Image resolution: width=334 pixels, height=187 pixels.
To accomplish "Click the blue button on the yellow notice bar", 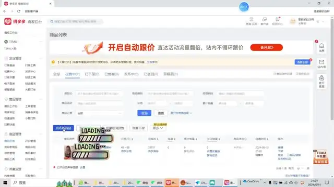I will point(303,62).
